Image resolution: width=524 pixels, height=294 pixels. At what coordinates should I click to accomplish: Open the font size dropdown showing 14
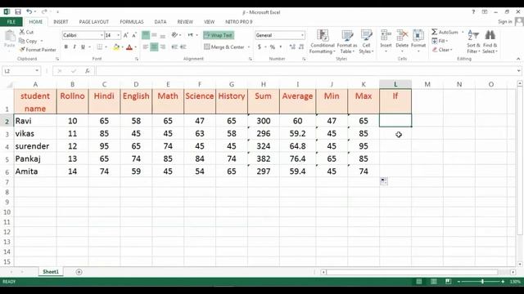[118, 35]
